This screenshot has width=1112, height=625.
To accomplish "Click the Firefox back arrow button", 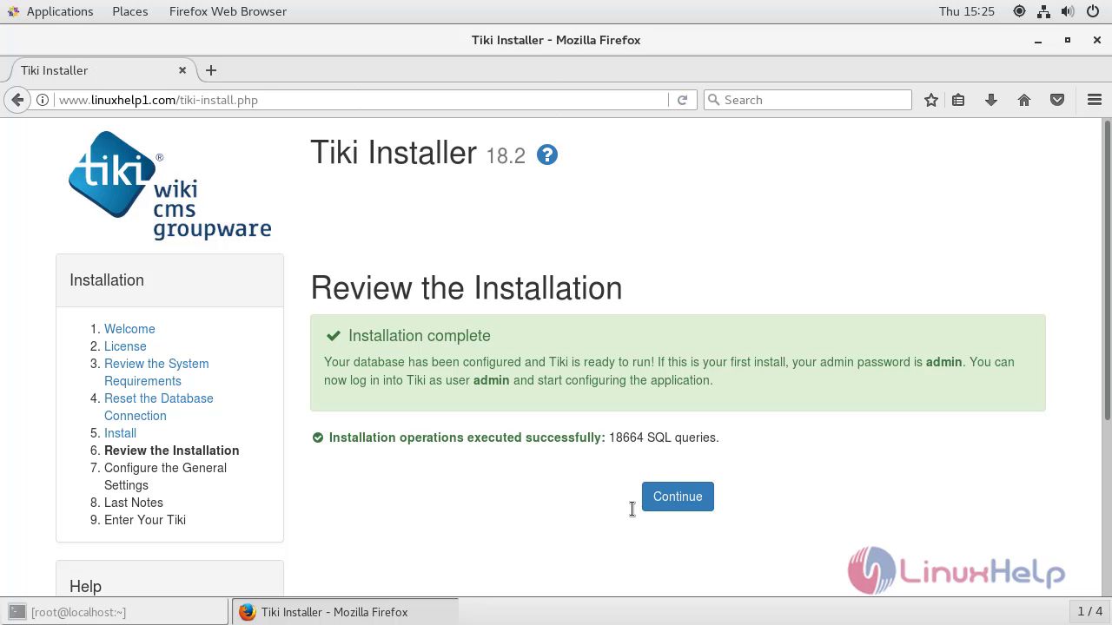I will (17, 100).
